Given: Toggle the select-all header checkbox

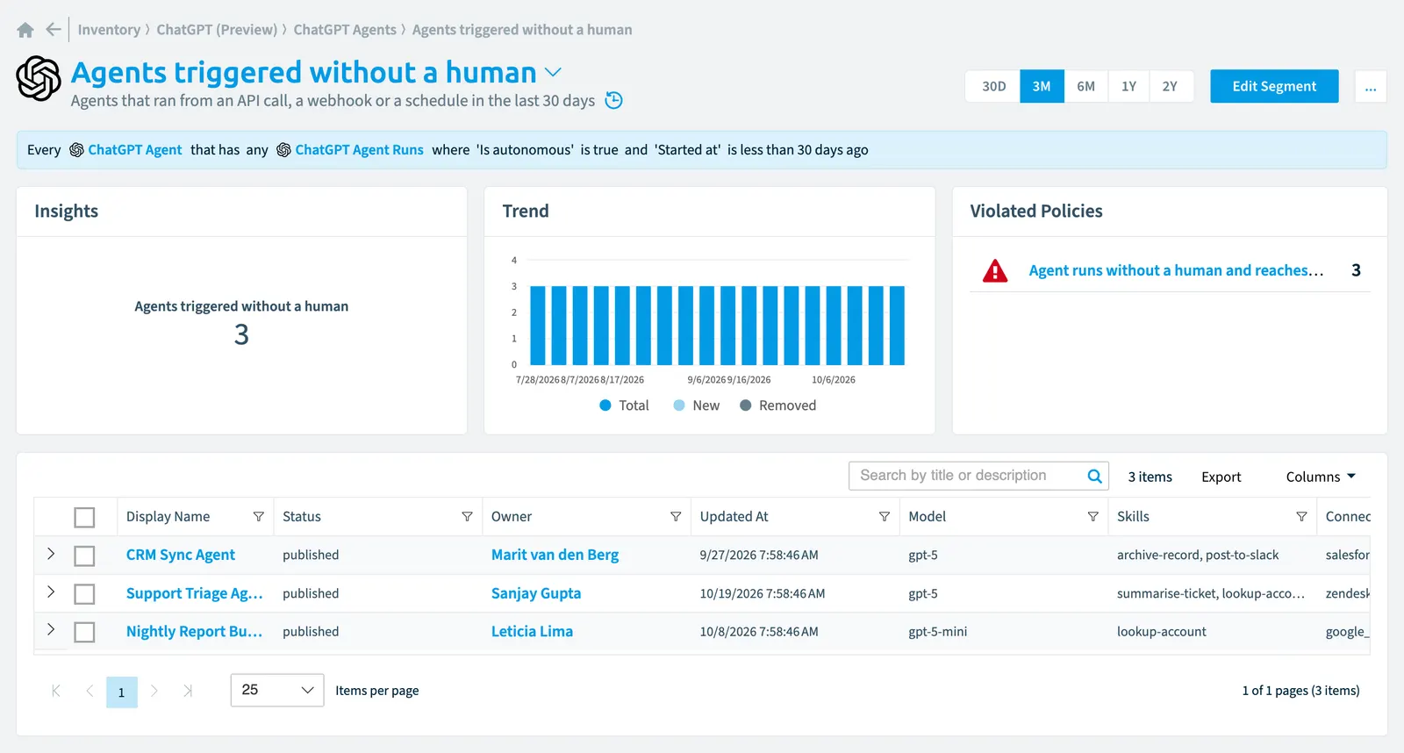Looking at the screenshot, I should (x=84, y=518).
